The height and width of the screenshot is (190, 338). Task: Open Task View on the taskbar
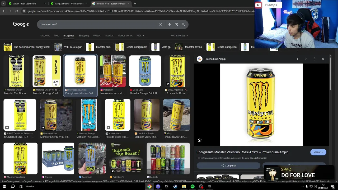[x=21, y=187]
